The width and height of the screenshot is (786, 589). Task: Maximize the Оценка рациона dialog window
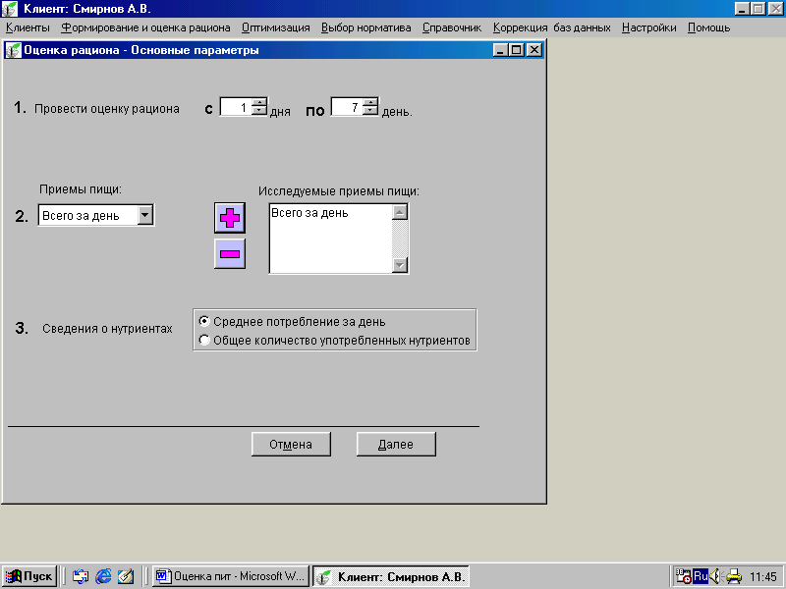click(517, 50)
